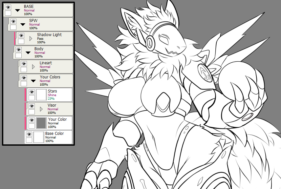The height and width of the screenshot is (189, 281).
Task: Expand the Lineart folder arrow
Action: [x=33, y=67]
